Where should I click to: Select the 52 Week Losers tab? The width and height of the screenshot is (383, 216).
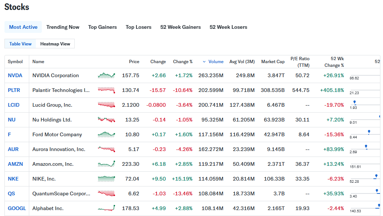(x=228, y=27)
